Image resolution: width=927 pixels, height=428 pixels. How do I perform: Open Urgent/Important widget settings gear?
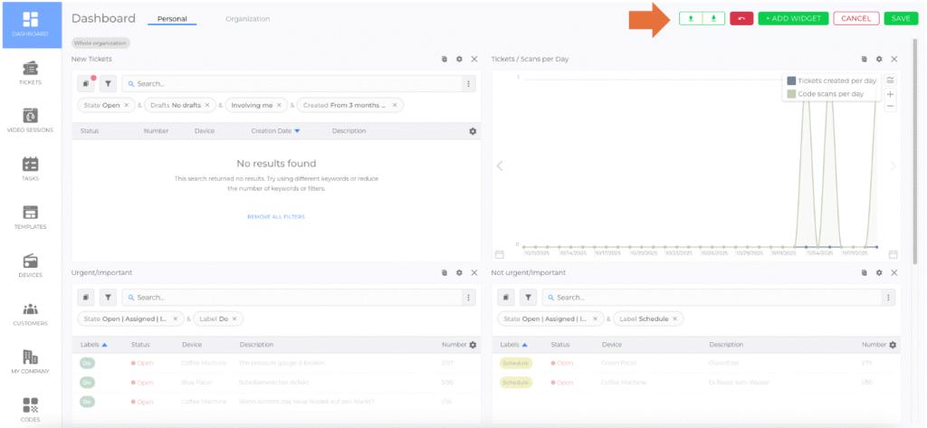tap(459, 272)
